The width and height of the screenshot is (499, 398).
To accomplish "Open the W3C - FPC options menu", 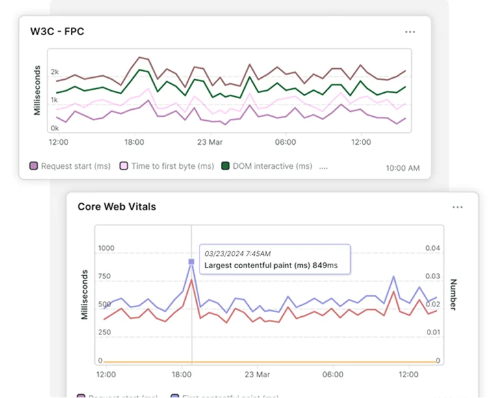I will coord(410,32).
